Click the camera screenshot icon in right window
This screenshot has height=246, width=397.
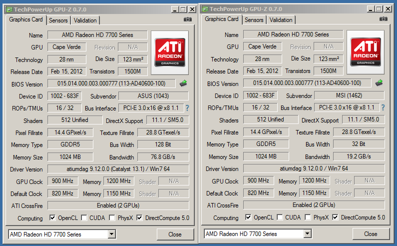(x=384, y=19)
